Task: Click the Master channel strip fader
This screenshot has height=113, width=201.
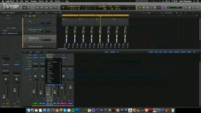Action: tap(70, 87)
